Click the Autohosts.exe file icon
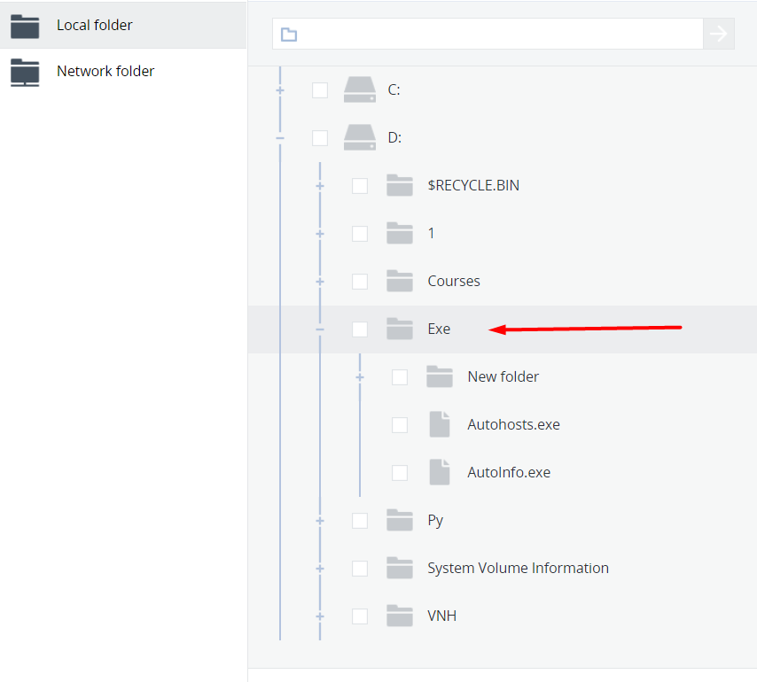This screenshot has width=757, height=682. 440,424
